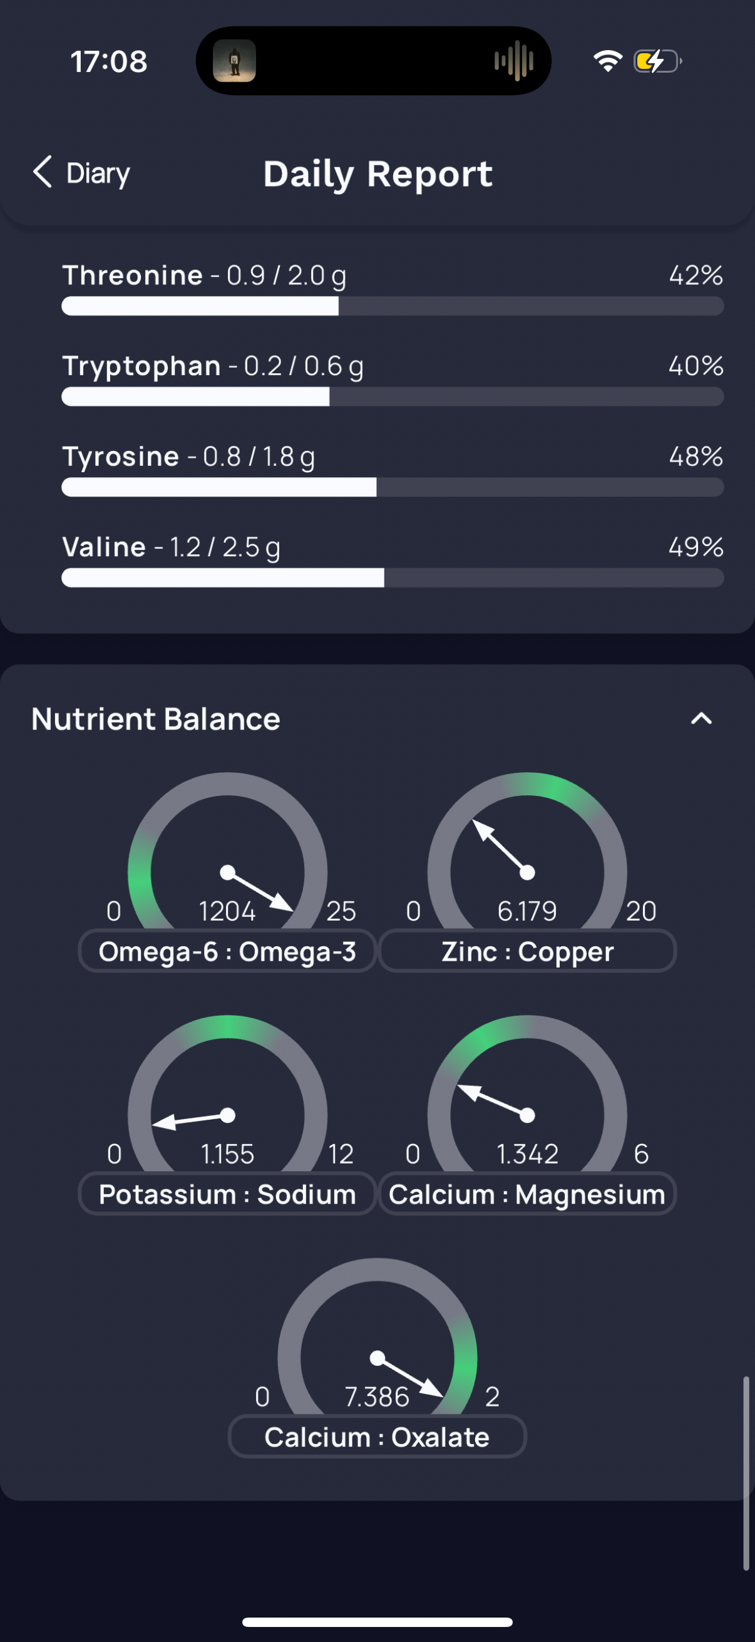Tap the Valine 49% progress bar

pos(393,577)
